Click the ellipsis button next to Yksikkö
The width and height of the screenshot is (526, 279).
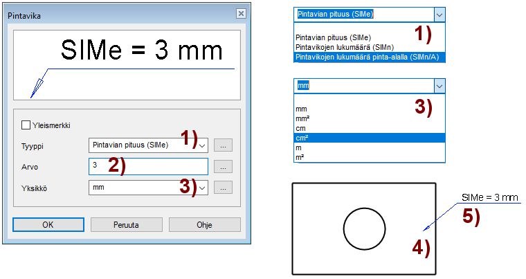222,188
